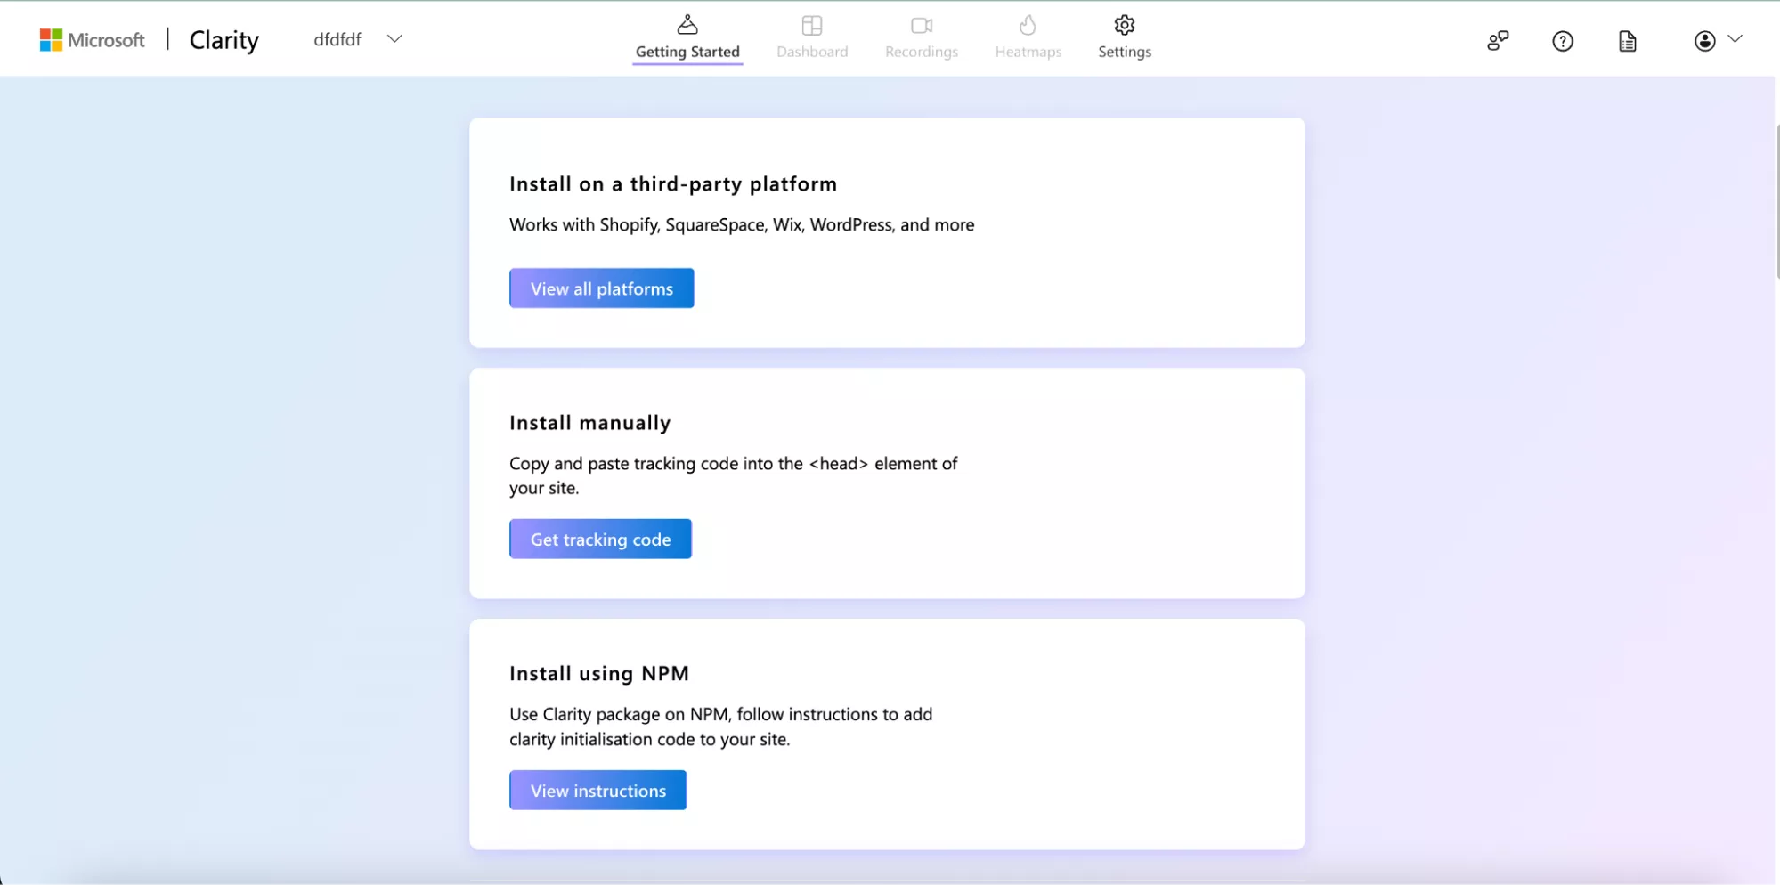Expand the dfdfdf project dropdown chevron
1780x885 pixels.
pyautogui.click(x=394, y=39)
